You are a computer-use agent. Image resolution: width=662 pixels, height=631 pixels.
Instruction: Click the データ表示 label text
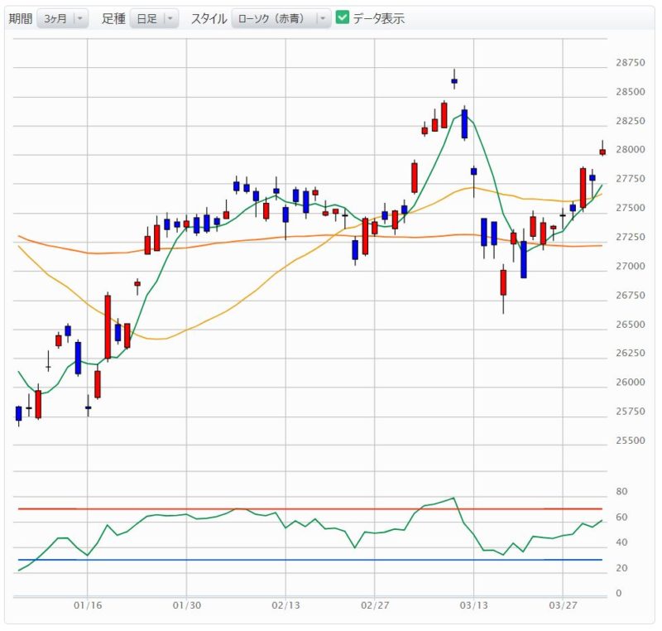point(379,18)
